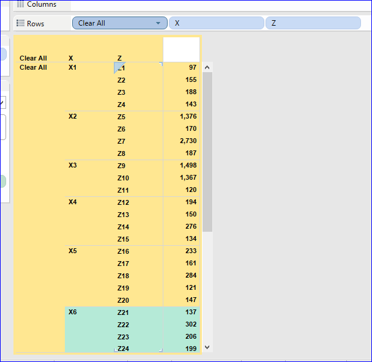Select the value 155 cell

191,79
